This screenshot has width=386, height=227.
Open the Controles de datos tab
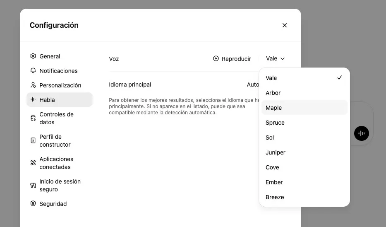[x=60, y=118]
